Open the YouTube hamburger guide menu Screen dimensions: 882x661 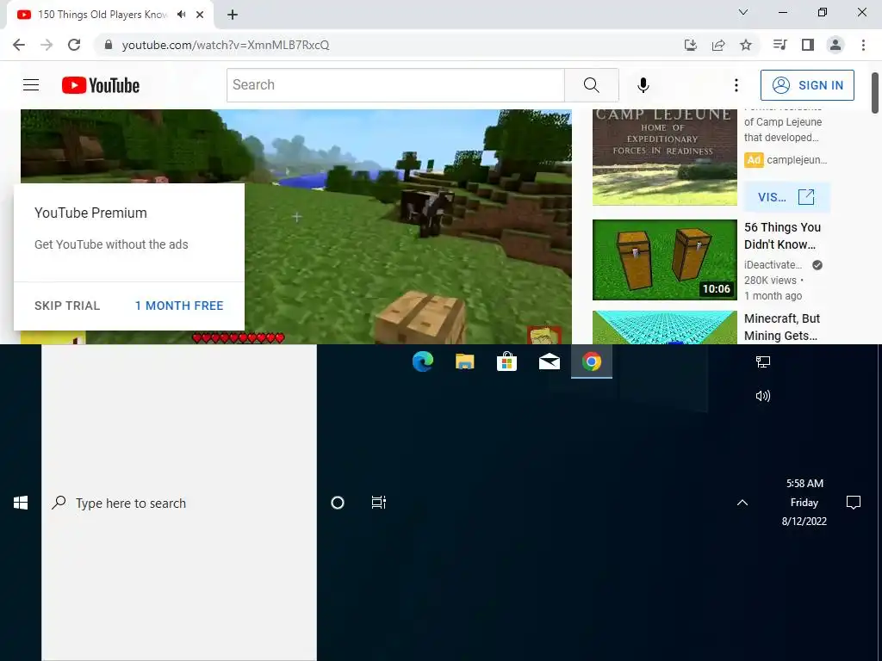pos(31,85)
